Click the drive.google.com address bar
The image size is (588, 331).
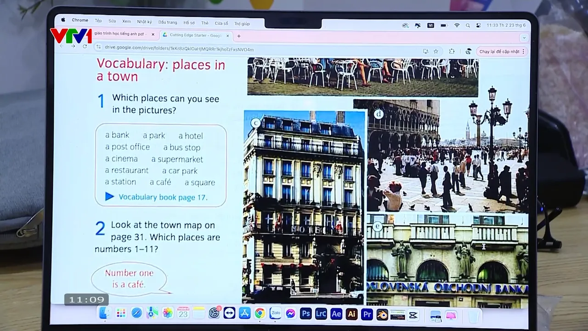coord(179,48)
